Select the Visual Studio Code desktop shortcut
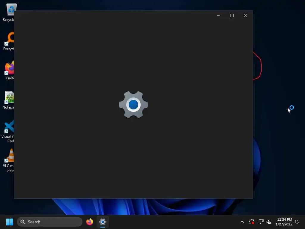Screen dimensions: 305x229 (8, 131)
